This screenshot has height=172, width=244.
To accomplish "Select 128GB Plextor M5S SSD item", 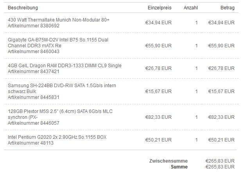I will click(60, 114).
